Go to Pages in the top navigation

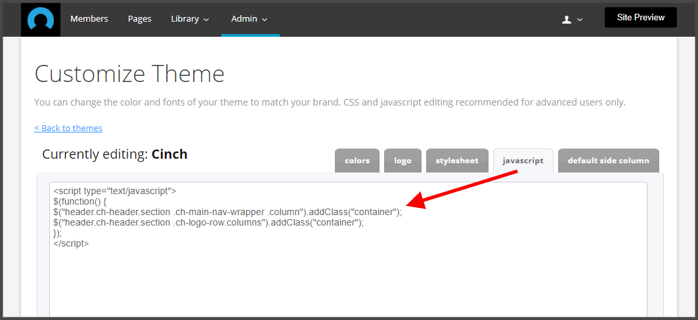tap(140, 18)
